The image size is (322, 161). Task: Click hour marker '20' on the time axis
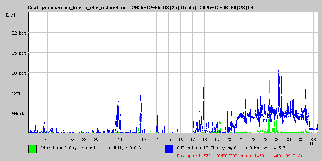coord(229,139)
